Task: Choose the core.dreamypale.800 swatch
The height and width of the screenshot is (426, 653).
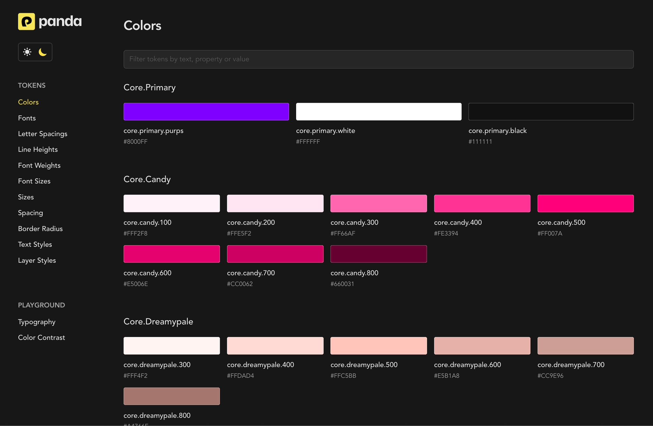Action: point(172,396)
